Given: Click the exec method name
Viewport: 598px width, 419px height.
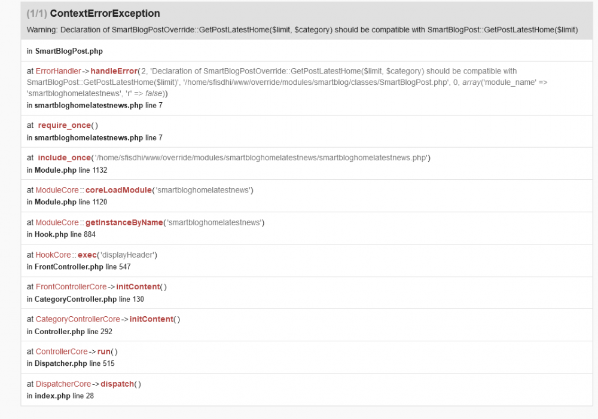Looking at the screenshot, I should (x=87, y=255).
